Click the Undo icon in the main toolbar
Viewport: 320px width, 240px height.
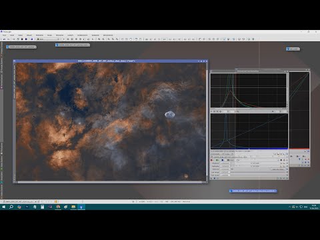point(4,39)
